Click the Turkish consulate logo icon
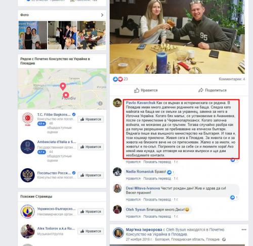The height and width of the screenshot is (246, 253). [x=28, y=119]
